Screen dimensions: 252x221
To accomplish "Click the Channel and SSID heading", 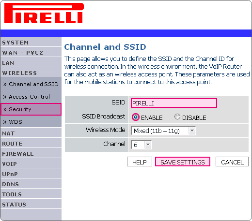I will 105,47.
